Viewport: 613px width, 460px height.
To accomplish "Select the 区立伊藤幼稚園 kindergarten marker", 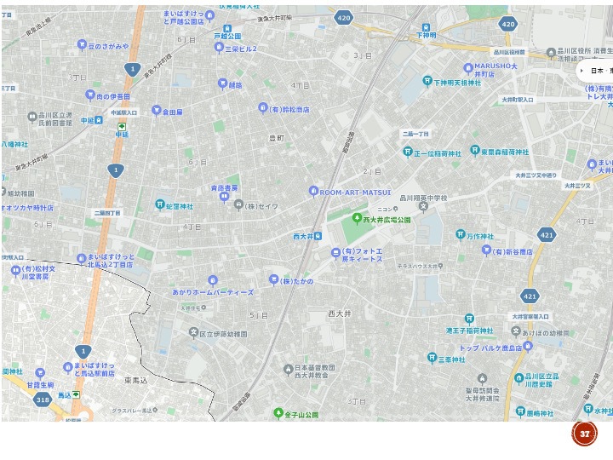I will 193,333.
